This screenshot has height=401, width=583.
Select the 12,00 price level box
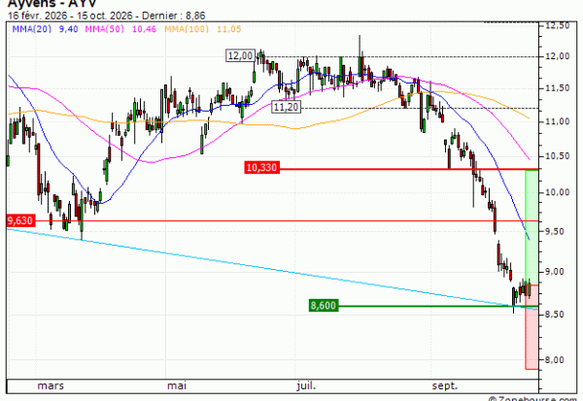pyautogui.click(x=240, y=55)
